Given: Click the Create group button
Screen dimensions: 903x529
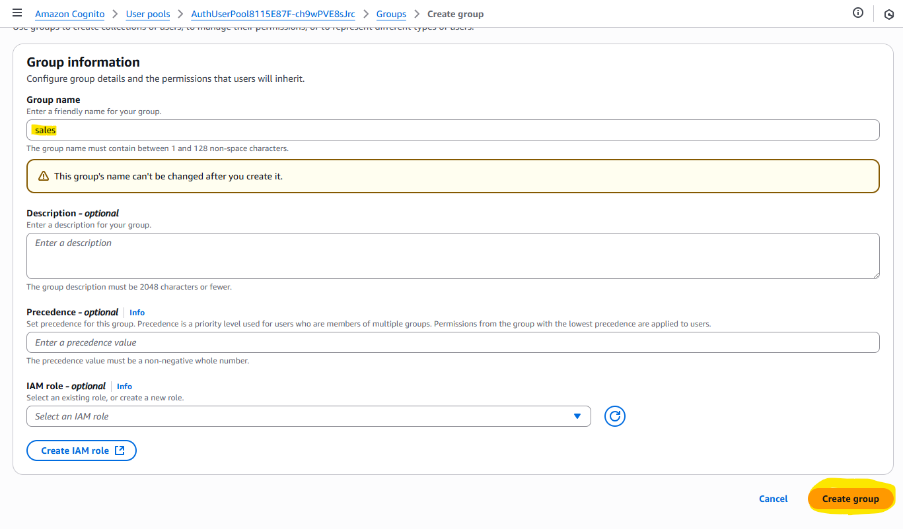Looking at the screenshot, I should coord(850,499).
